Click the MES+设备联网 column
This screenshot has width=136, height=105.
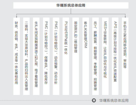click(x=105, y=56)
